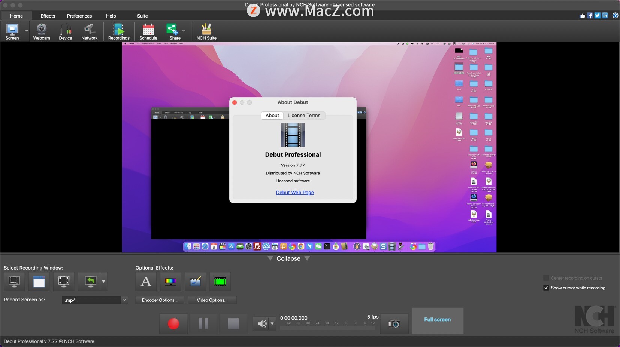Image resolution: width=620 pixels, height=347 pixels.
Task: Expand the Share dropdown arrow
Action: pyautogui.click(x=184, y=31)
